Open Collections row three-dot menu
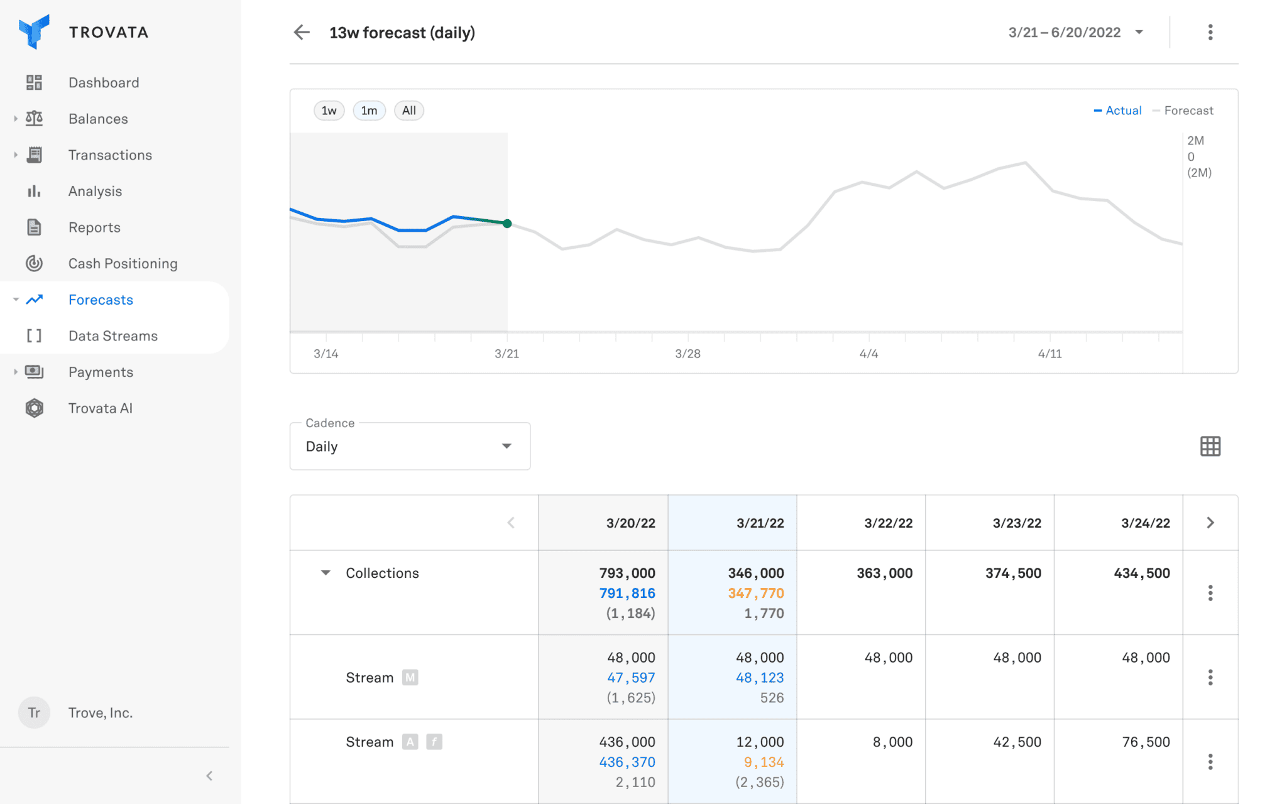 tap(1210, 593)
